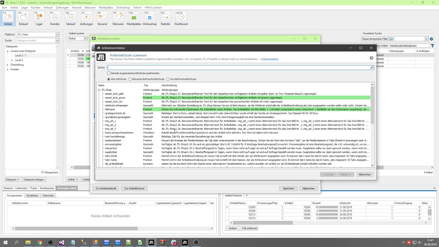Viewport: 439px width, 247px height.
Task: Open Windows Start menu
Action: [x=5, y=243]
